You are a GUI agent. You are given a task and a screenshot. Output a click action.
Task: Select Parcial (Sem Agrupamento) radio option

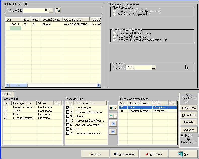(115, 15)
